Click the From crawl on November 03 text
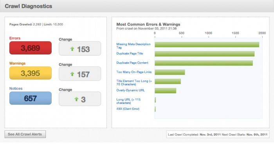Screen dimensions: 274x144 tap(146, 28)
